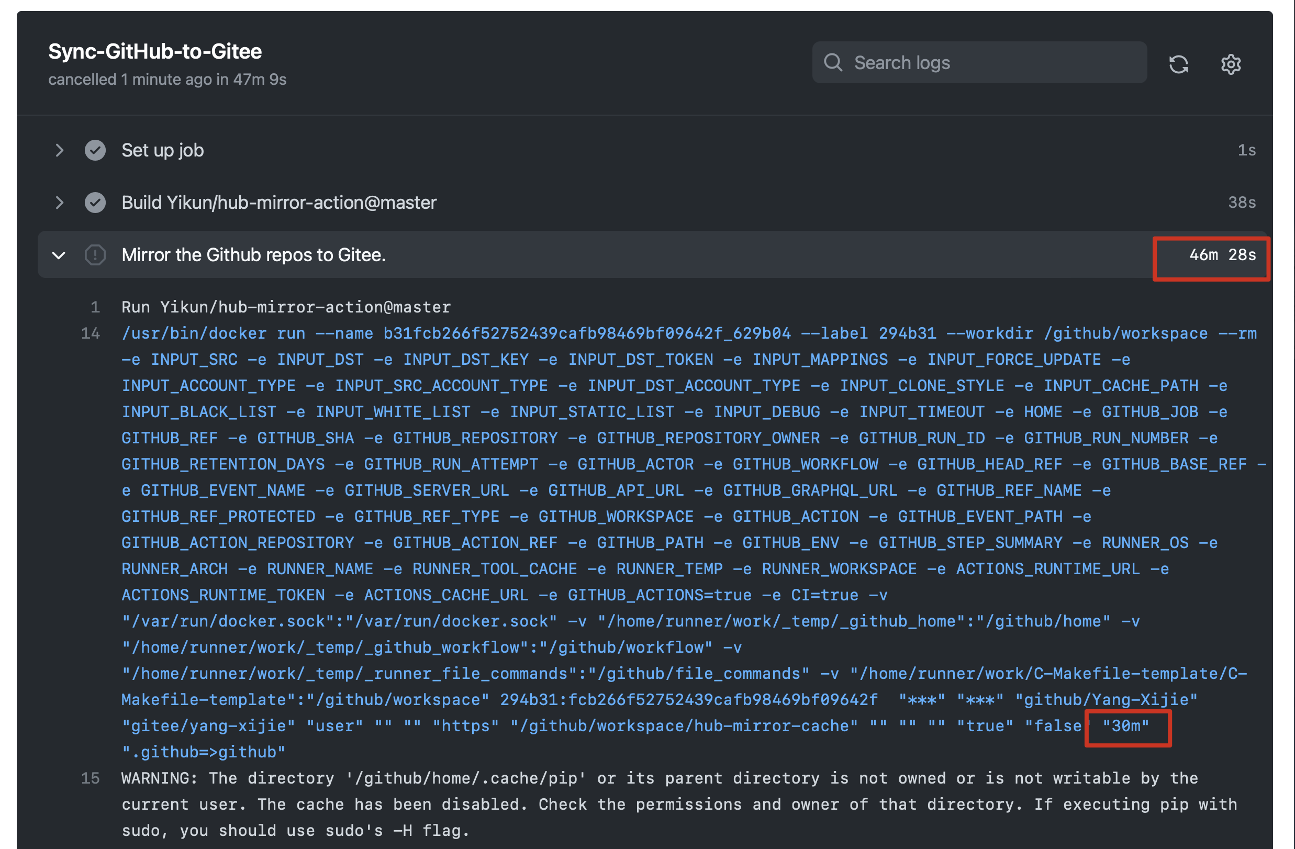Click the 38s step duration
Image resolution: width=1295 pixels, height=849 pixels.
tap(1242, 203)
